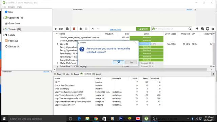Close the sidebar advertisement
This screenshot has height=122, width=217.
(x=52, y=72)
